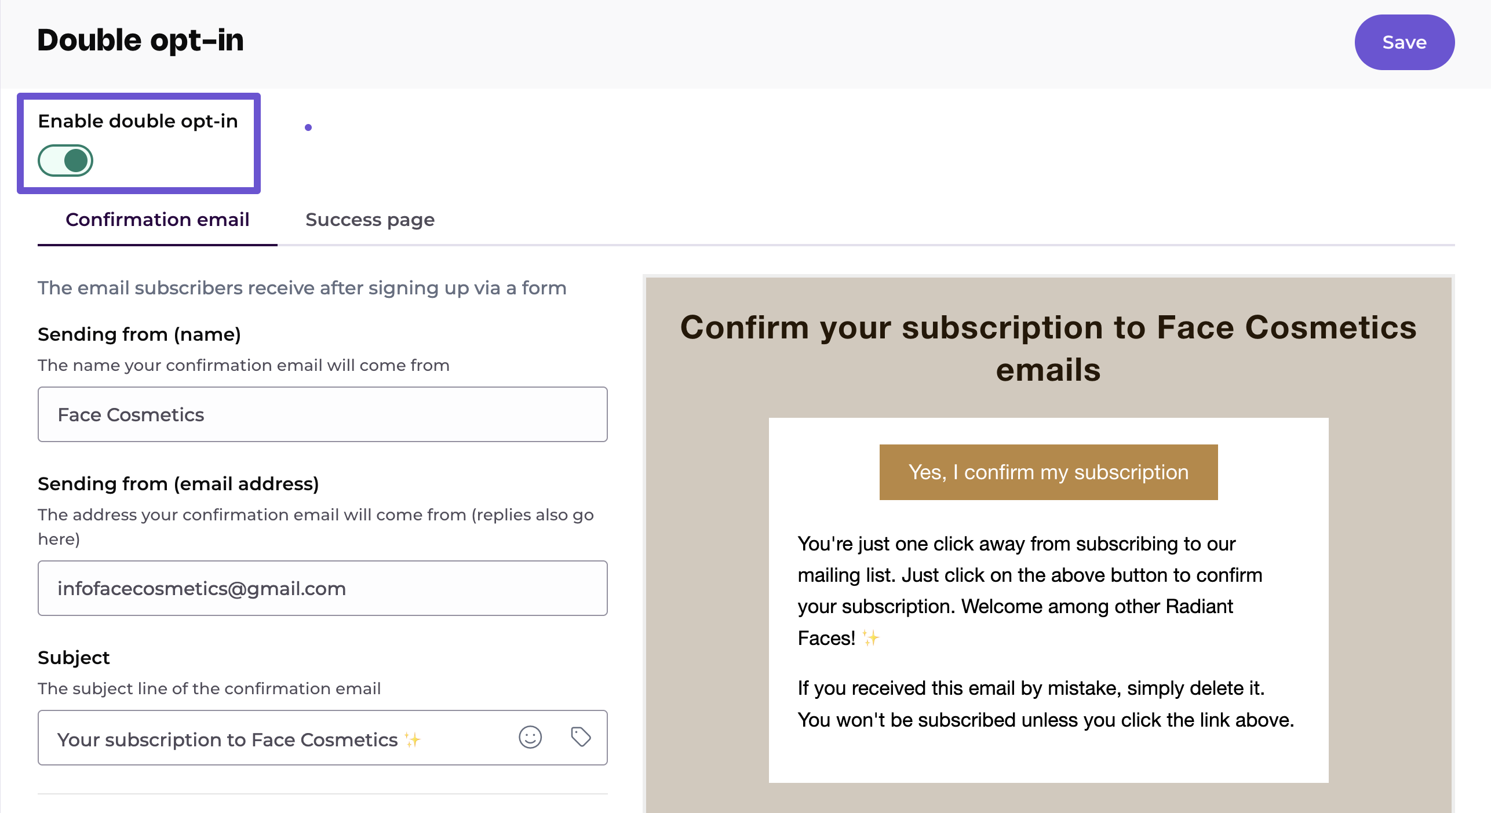Click the Sending from (name) label
The image size is (1491, 813).
pos(139,334)
